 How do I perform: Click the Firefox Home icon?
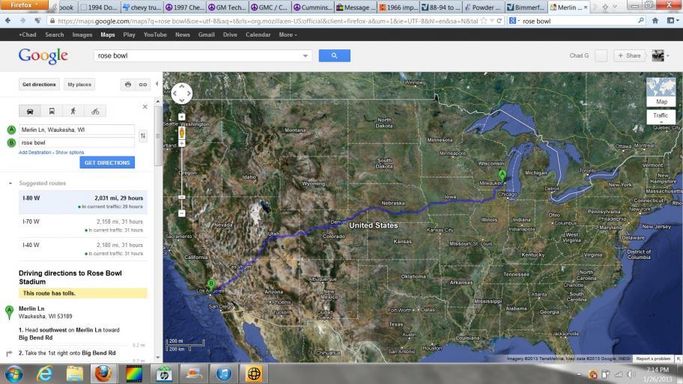tap(655, 20)
